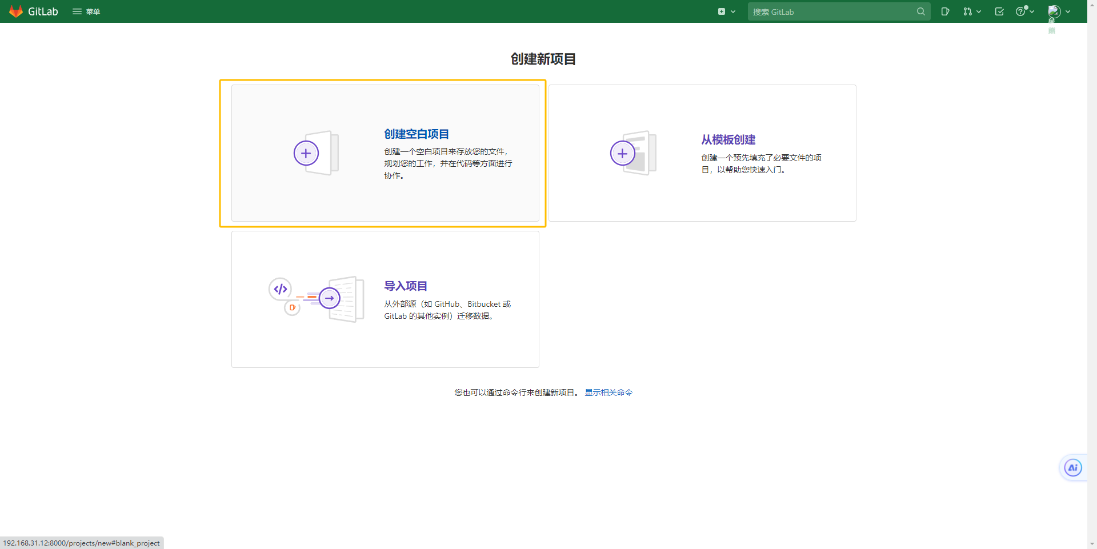Open the help question mark dropdown
Screen dimensions: 1097x549
point(1025,11)
